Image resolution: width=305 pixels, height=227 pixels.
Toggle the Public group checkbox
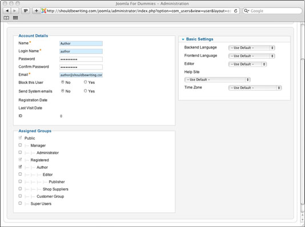coord(20,138)
